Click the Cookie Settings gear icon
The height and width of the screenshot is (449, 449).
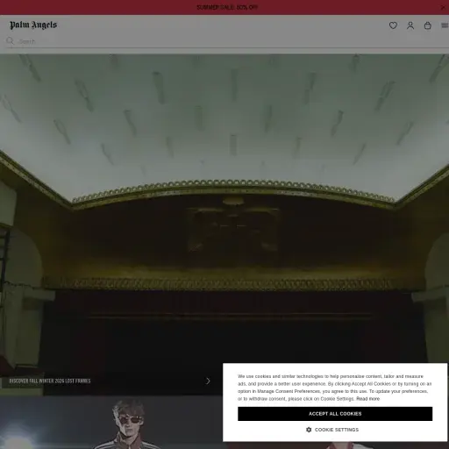click(x=309, y=430)
